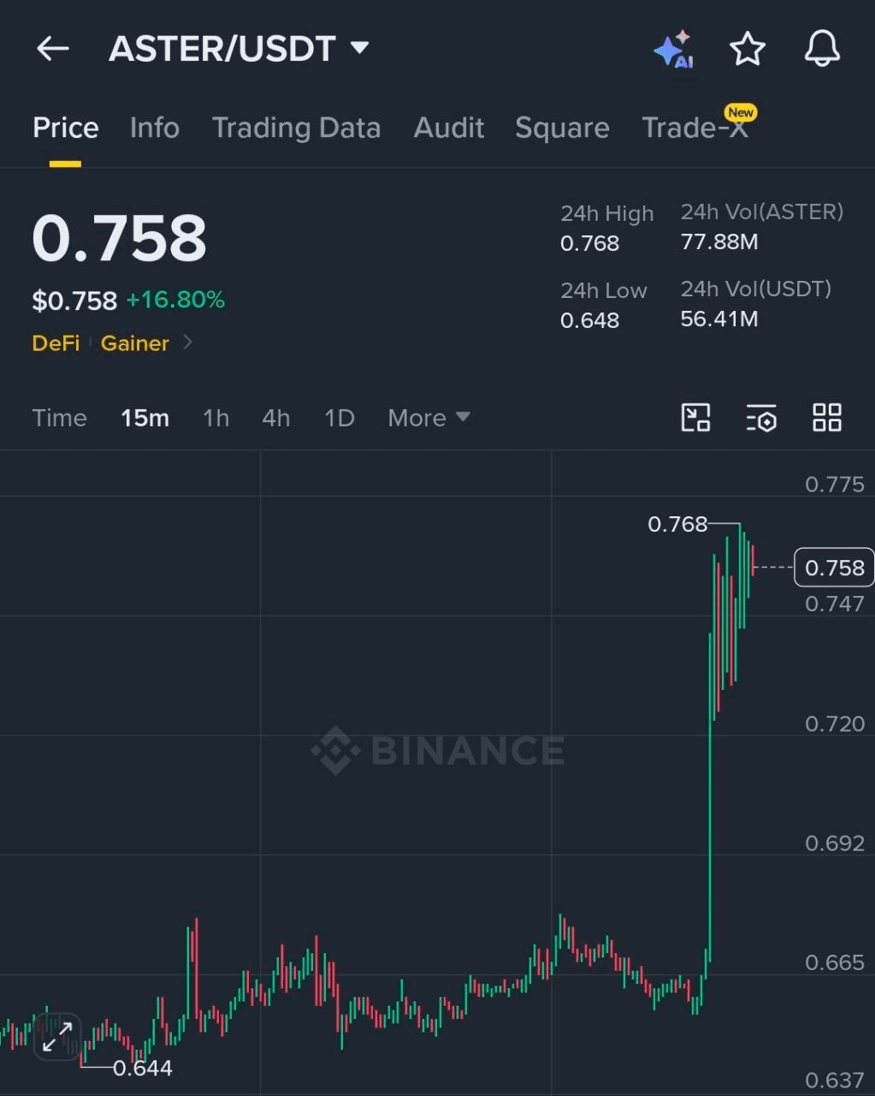Tap the 0.665 price axis label
This screenshot has width=875, height=1096.
(835, 962)
